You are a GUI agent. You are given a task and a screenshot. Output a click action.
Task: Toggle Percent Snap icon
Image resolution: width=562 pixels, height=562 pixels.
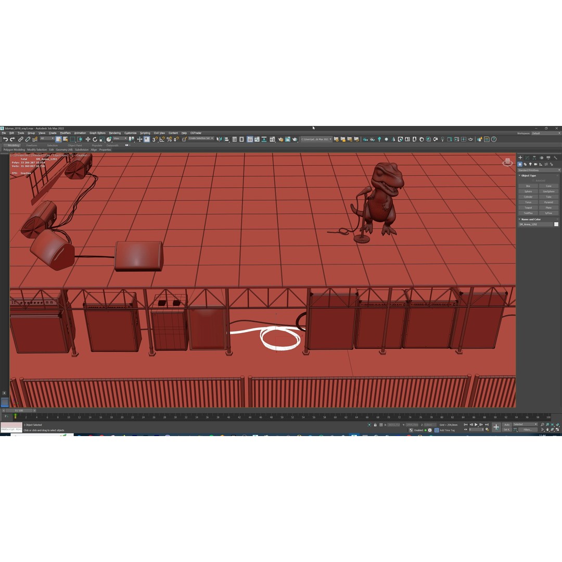click(169, 139)
